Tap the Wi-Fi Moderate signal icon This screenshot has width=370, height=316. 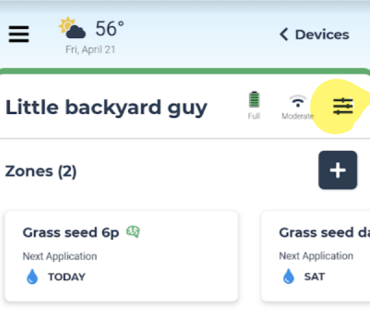click(x=298, y=101)
